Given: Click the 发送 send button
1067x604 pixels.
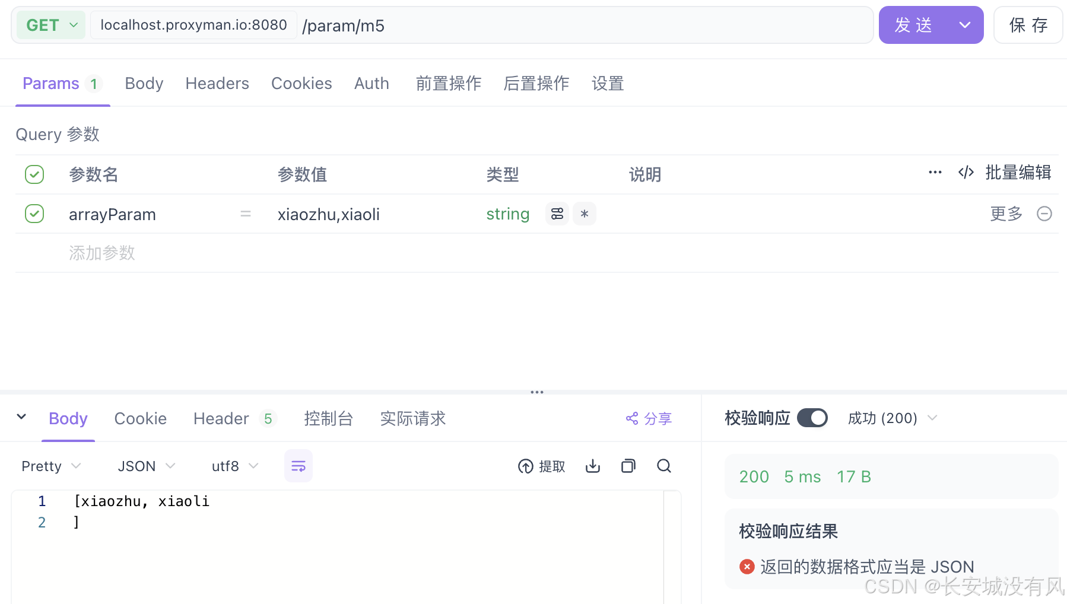Looking at the screenshot, I should tap(913, 25).
